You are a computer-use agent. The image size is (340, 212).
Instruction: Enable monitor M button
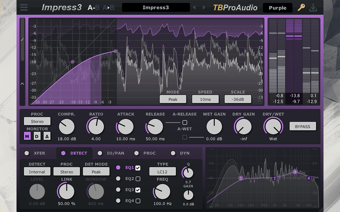click(27, 136)
